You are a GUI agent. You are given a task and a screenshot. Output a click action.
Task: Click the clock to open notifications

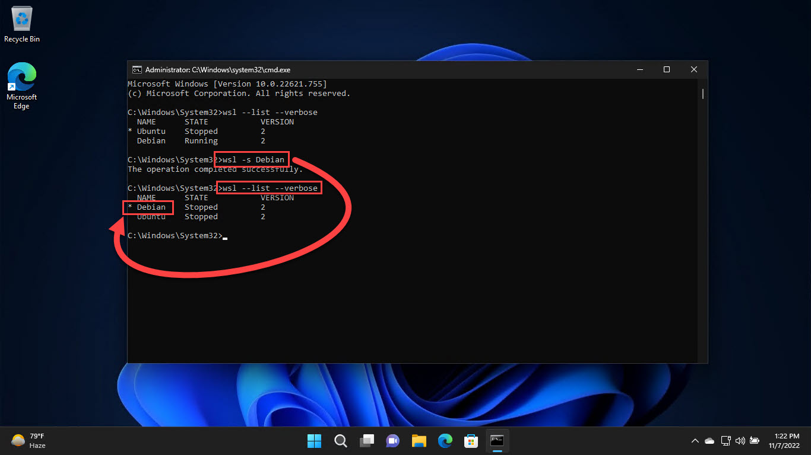tap(785, 441)
